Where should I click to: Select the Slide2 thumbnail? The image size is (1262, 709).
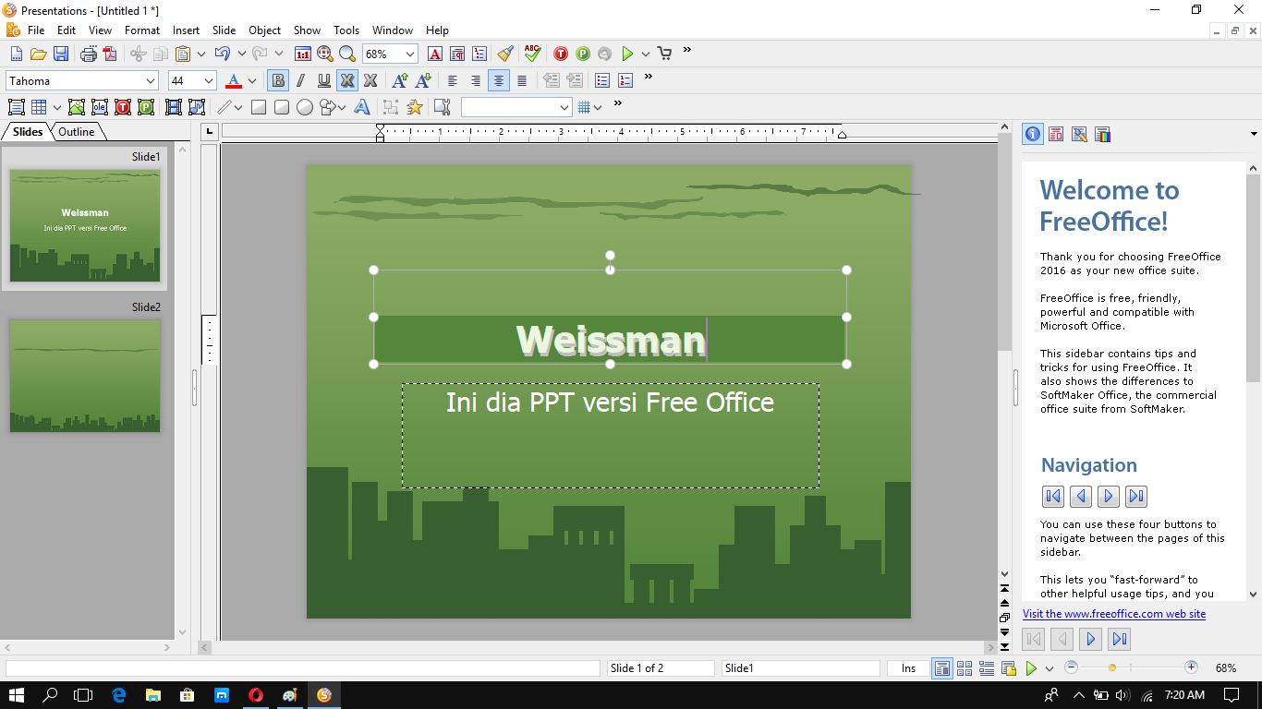[85, 376]
